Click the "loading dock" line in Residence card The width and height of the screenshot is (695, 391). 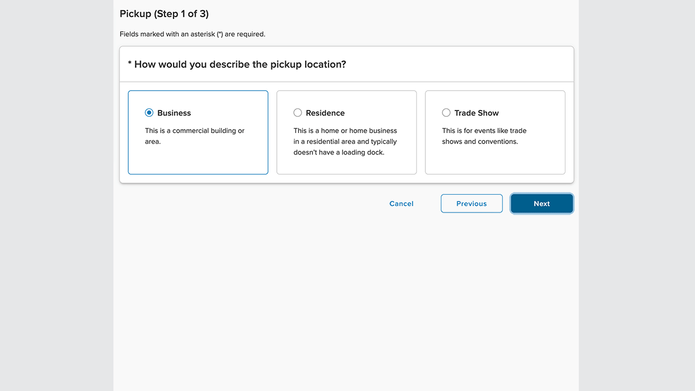pos(339,152)
